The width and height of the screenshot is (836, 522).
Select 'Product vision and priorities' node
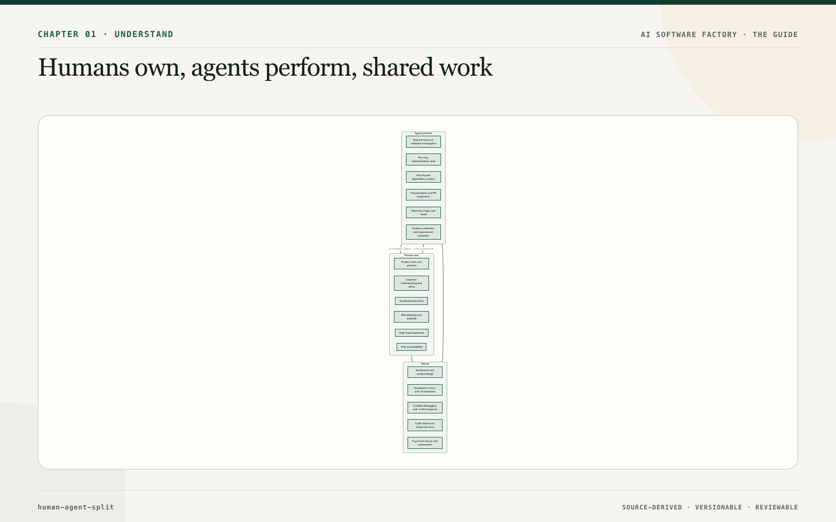click(x=411, y=264)
